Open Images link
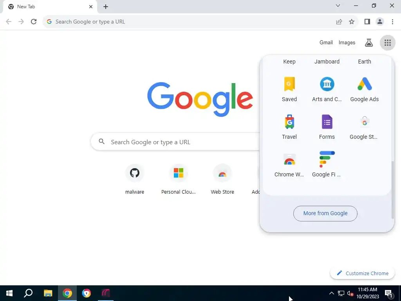This screenshot has width=401, height=301. (x=347, y=43)
